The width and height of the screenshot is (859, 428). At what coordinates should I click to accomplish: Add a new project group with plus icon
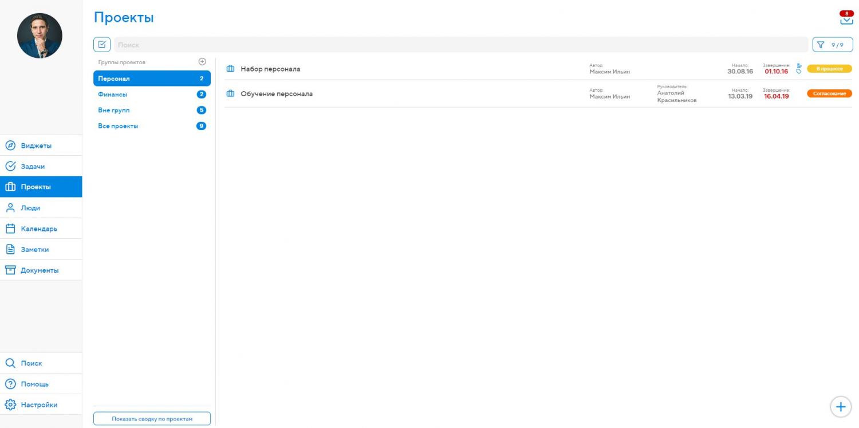click(202, 62)
